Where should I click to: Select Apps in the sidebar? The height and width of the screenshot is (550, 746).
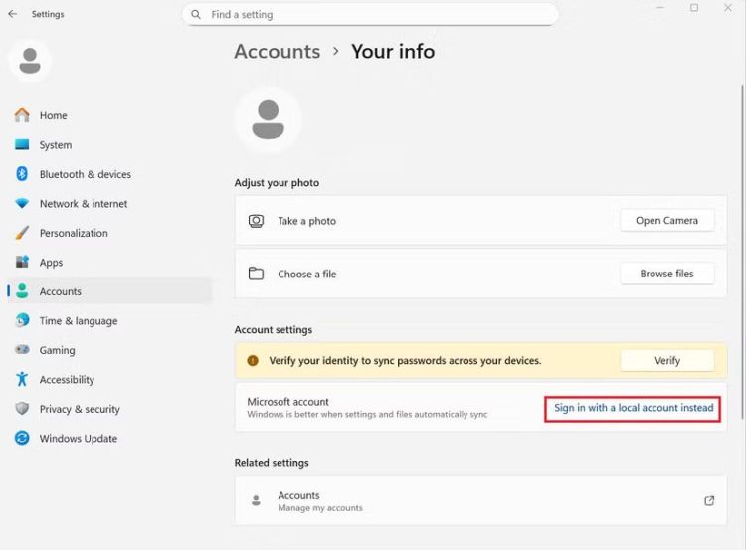click(51, 263)
